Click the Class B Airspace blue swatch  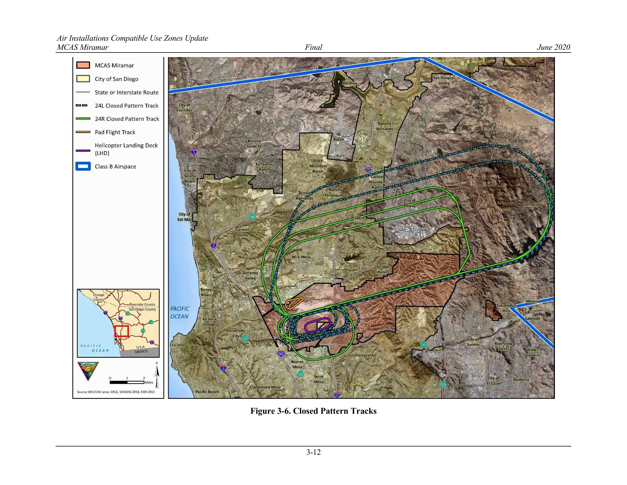(x=83, y=167)
